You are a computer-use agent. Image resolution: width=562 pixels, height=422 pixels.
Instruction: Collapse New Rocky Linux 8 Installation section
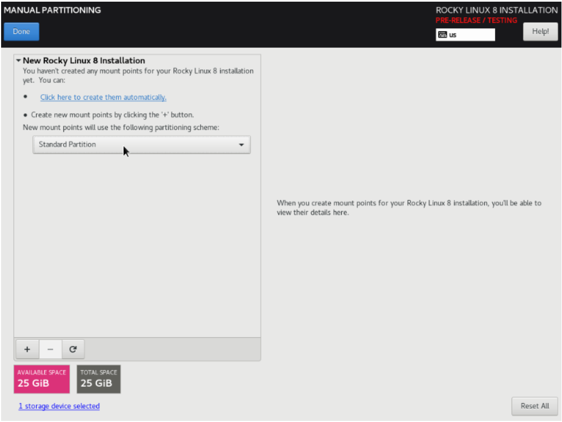[18, 61]
